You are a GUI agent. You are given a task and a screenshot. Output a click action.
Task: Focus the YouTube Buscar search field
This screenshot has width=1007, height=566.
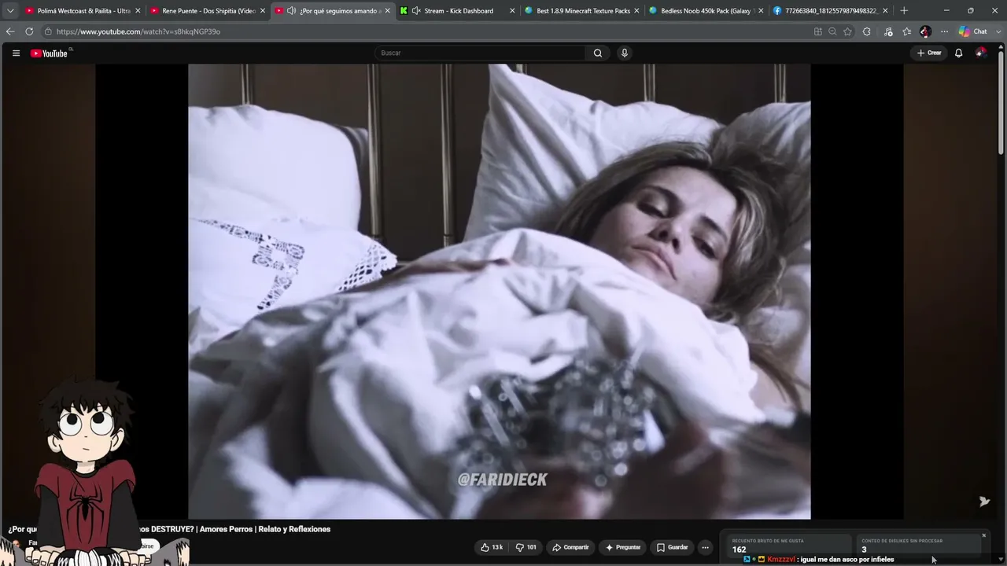click(480, 53)
